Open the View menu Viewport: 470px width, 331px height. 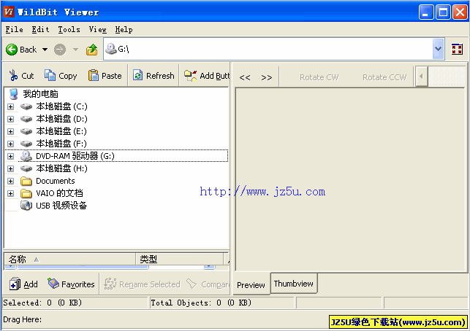point(97,30)
